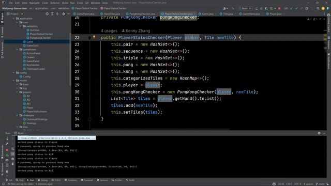This screenshot has width=331, height=186.
Task: Open the Run panel gear settings
Action: coord(319,133)
